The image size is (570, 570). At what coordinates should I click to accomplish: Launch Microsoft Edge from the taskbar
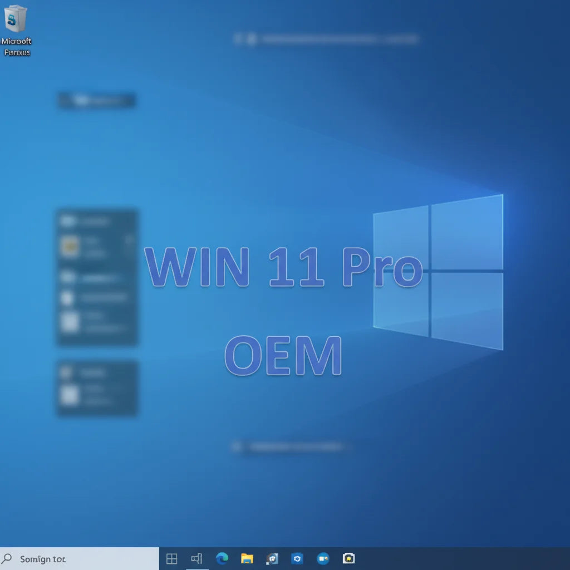click(x=222, y=558)
